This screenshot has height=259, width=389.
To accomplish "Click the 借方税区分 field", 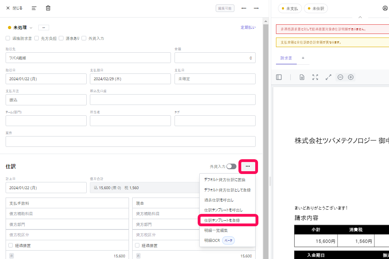I will tap(67, 235).
